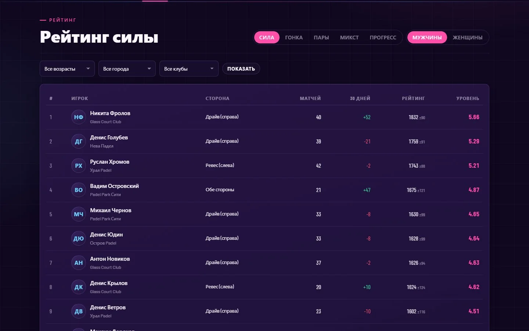Screen dimensions: 529x331
Task: Switch to the Микст tab
Action: [349, 38]
